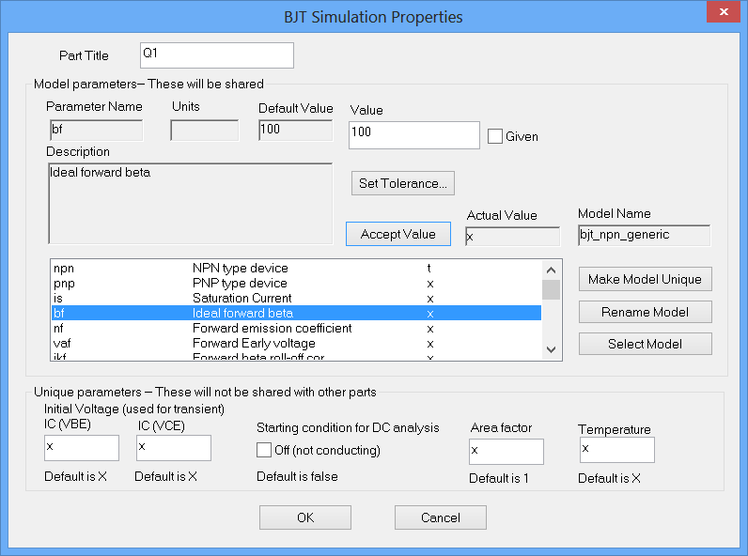Focus the Value input field
The height and width of the screenshot is (556, 748).
[x=413, y=135]
